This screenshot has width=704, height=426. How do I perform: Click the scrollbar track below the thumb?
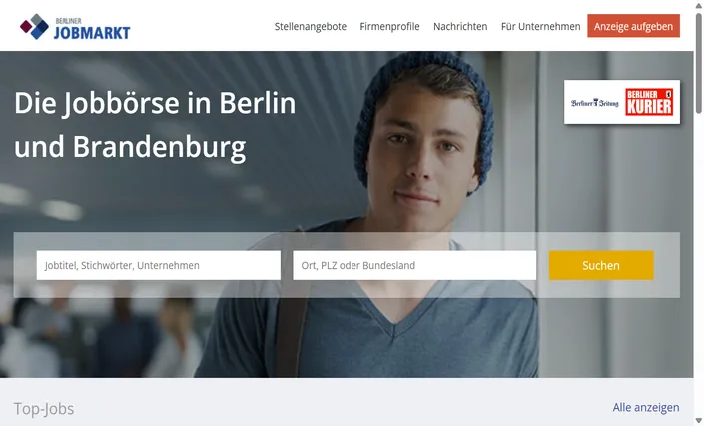tap(699, 264)
